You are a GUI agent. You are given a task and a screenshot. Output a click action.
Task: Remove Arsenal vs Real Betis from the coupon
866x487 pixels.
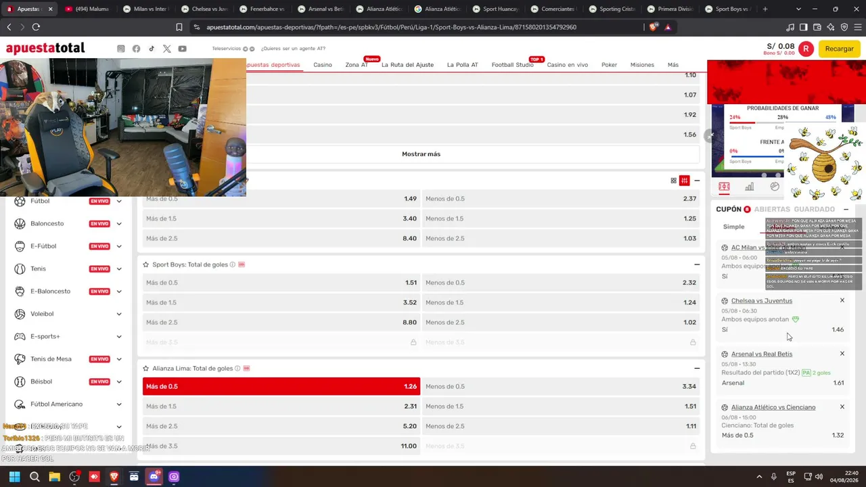tap(842, 354)
